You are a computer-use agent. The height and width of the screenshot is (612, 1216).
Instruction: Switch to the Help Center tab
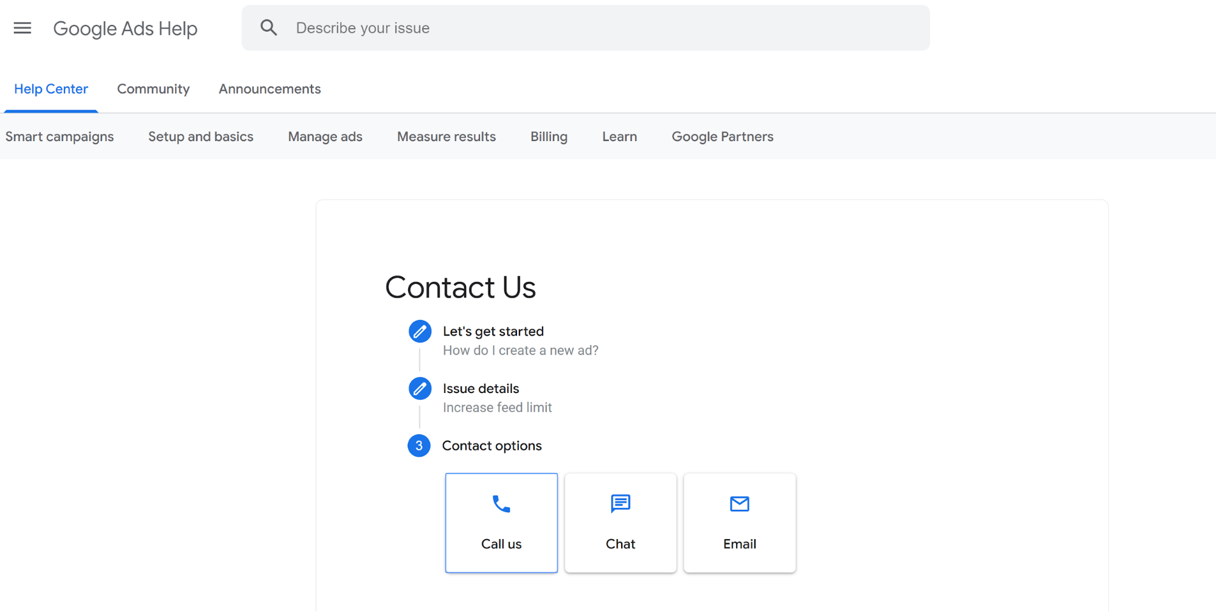click(x=51, y=89)
